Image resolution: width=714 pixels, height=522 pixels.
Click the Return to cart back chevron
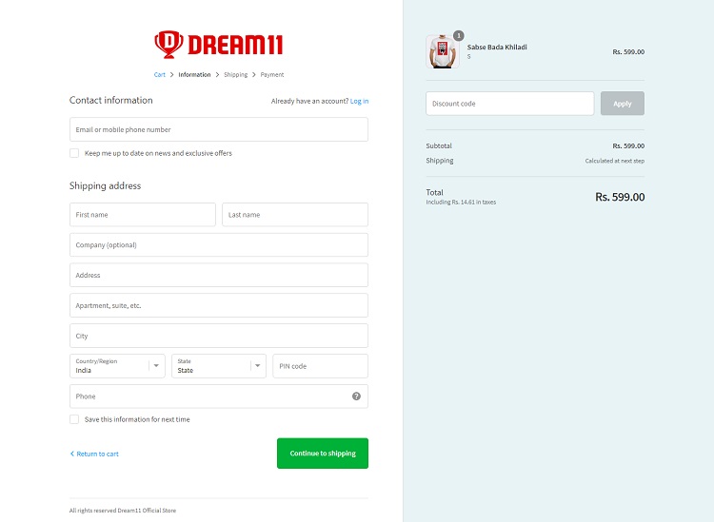[x=72, y=454]
